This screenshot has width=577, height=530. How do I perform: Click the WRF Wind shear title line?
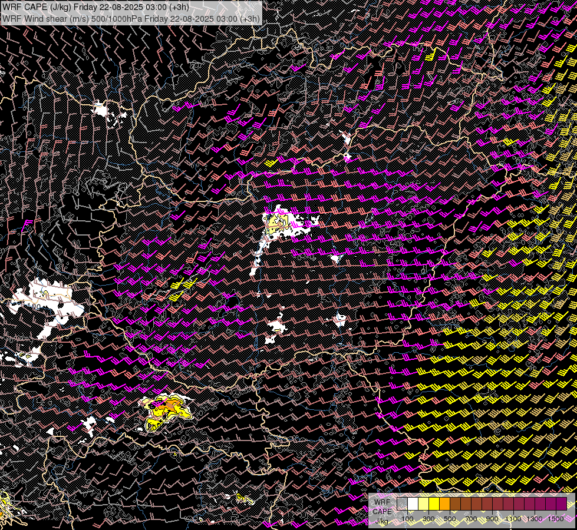pyautogui.click(x=131, y=18)
